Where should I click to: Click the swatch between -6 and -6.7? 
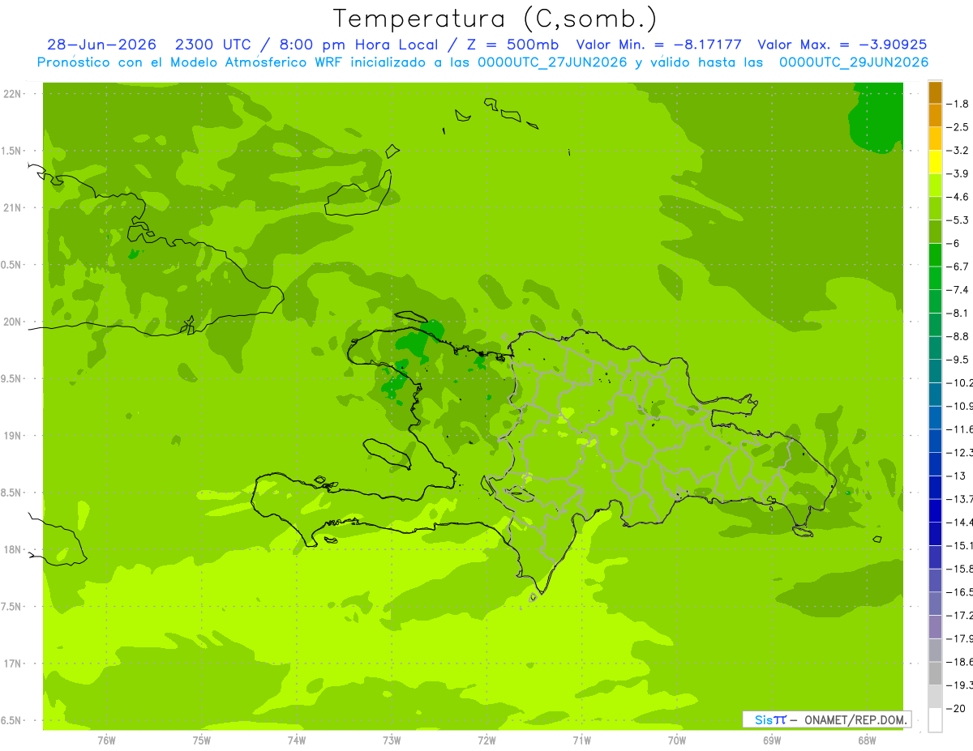tap(935, 255)
